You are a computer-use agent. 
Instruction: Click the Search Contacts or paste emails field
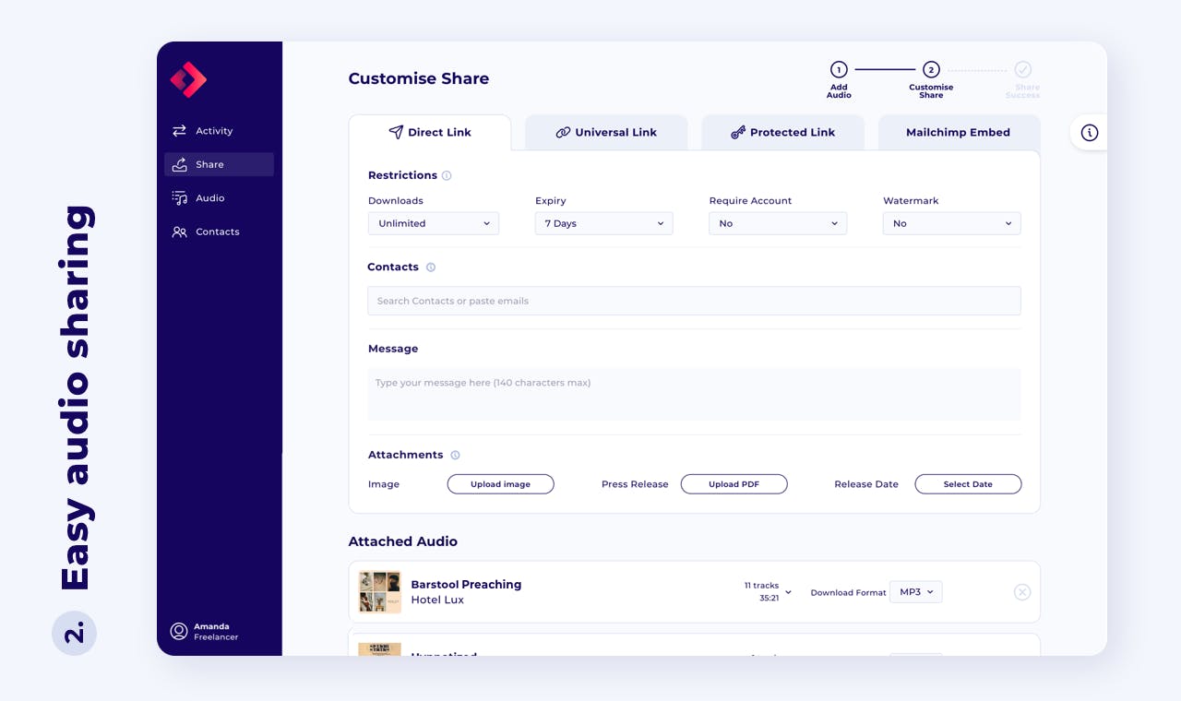pos(695,301)
